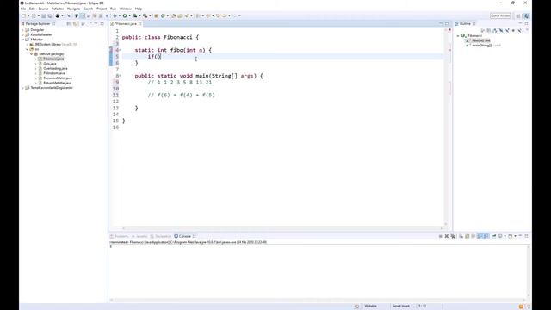This screenshot has height=310, width=551.
Task: Collapse Fibonacci class in Outline
Action: coord(458,36)
